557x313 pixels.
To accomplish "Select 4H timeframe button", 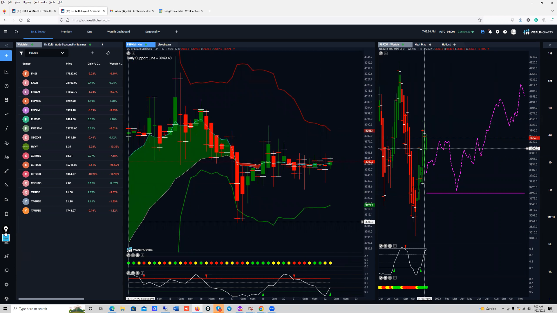I will (550, 135).
